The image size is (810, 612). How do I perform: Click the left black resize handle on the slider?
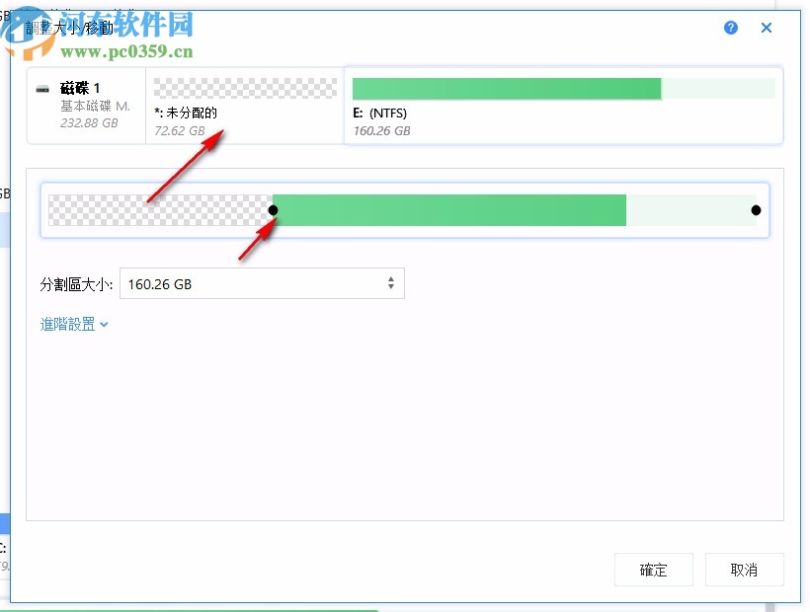274,209
